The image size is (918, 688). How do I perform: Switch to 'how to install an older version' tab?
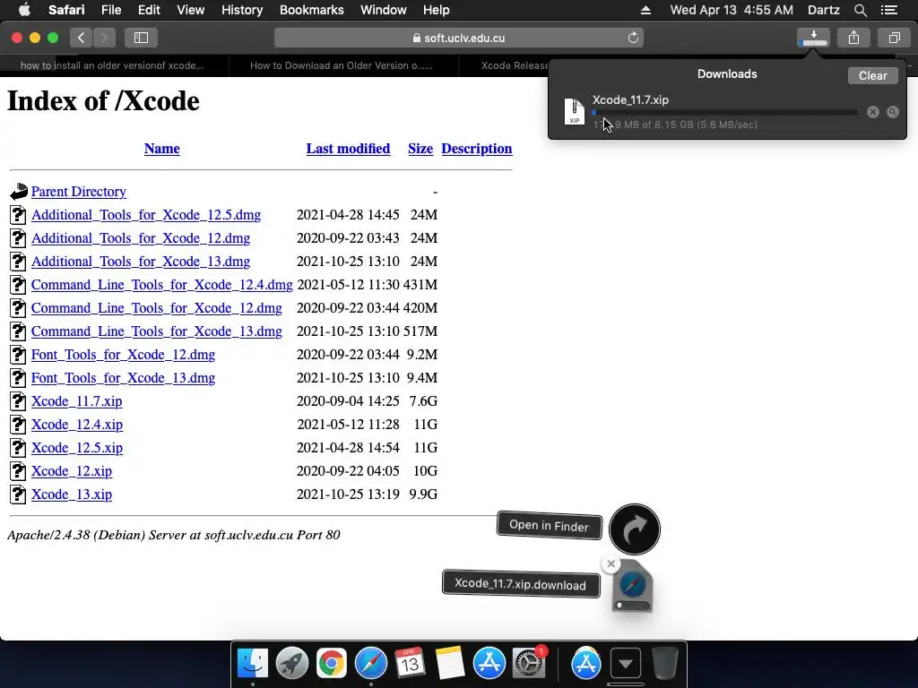click(112, 65)
